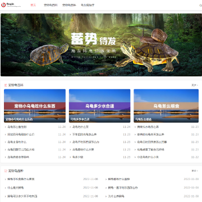Open 宠物龟品种 in the top navigation bar
The image size is (202, 202).
[x=69, y=5]
